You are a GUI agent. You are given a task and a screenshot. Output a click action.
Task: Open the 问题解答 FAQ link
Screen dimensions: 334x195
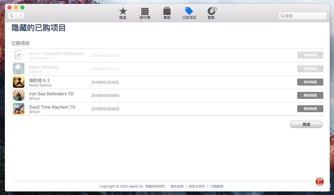pyautogui.click(x=217, y=186)
